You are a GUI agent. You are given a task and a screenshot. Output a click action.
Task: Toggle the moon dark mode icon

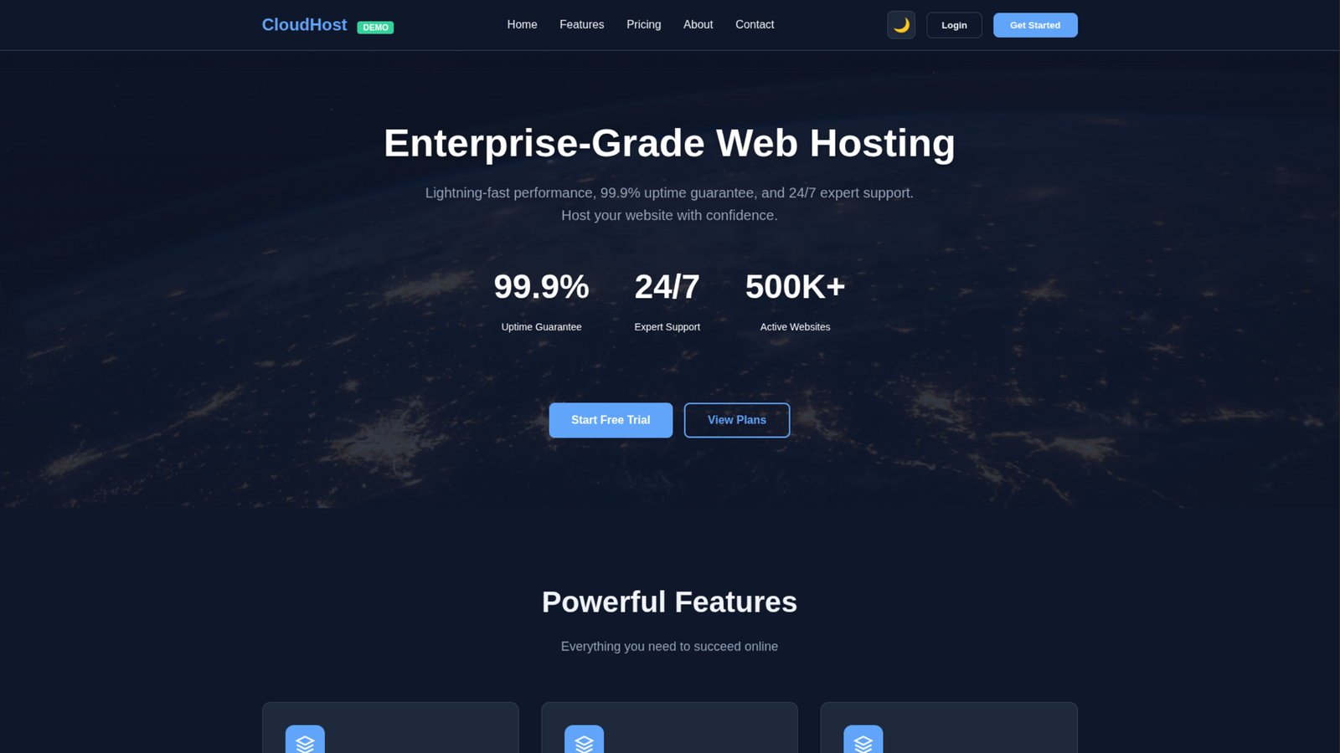click(900, 25)
